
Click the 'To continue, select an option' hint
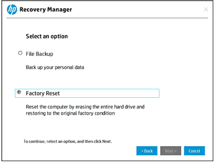click(68, 141)
